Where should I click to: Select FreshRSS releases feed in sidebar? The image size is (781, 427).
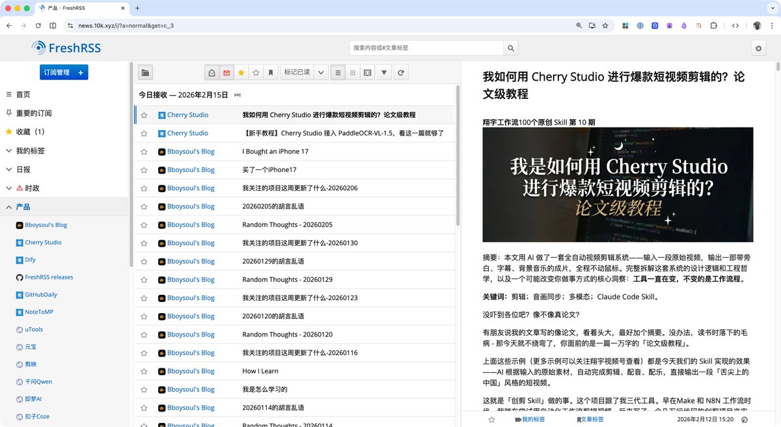tap(49, 277)
